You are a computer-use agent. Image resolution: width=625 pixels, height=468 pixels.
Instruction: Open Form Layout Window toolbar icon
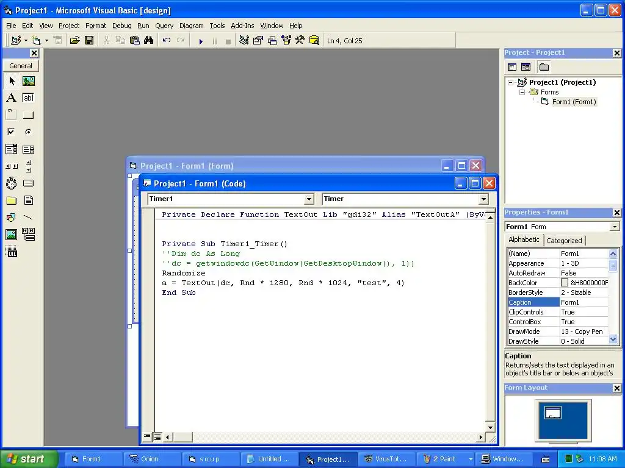[272, 41]
